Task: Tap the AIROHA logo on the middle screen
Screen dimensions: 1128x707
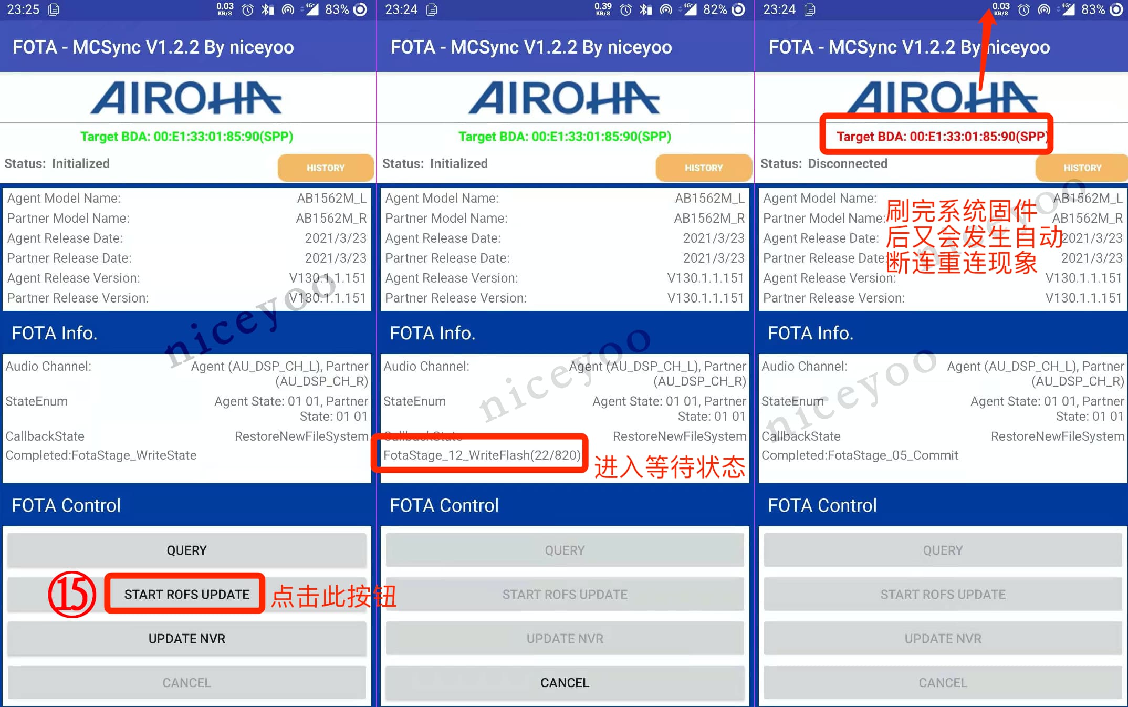Action: tap(565, 98)
